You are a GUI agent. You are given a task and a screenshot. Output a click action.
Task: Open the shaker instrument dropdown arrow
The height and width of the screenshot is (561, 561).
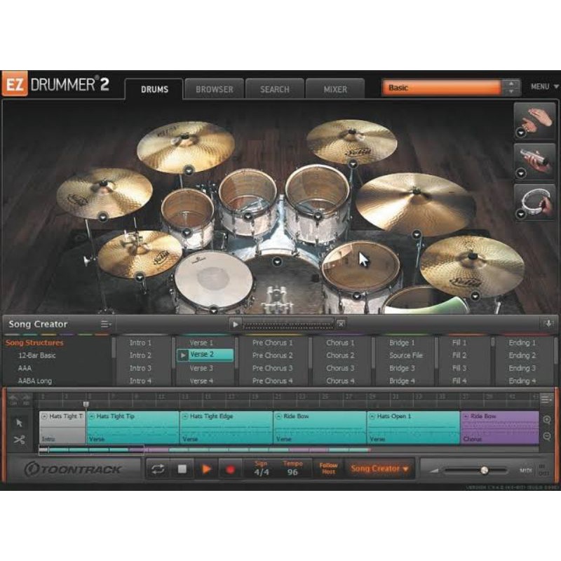(x=521, y=173)
